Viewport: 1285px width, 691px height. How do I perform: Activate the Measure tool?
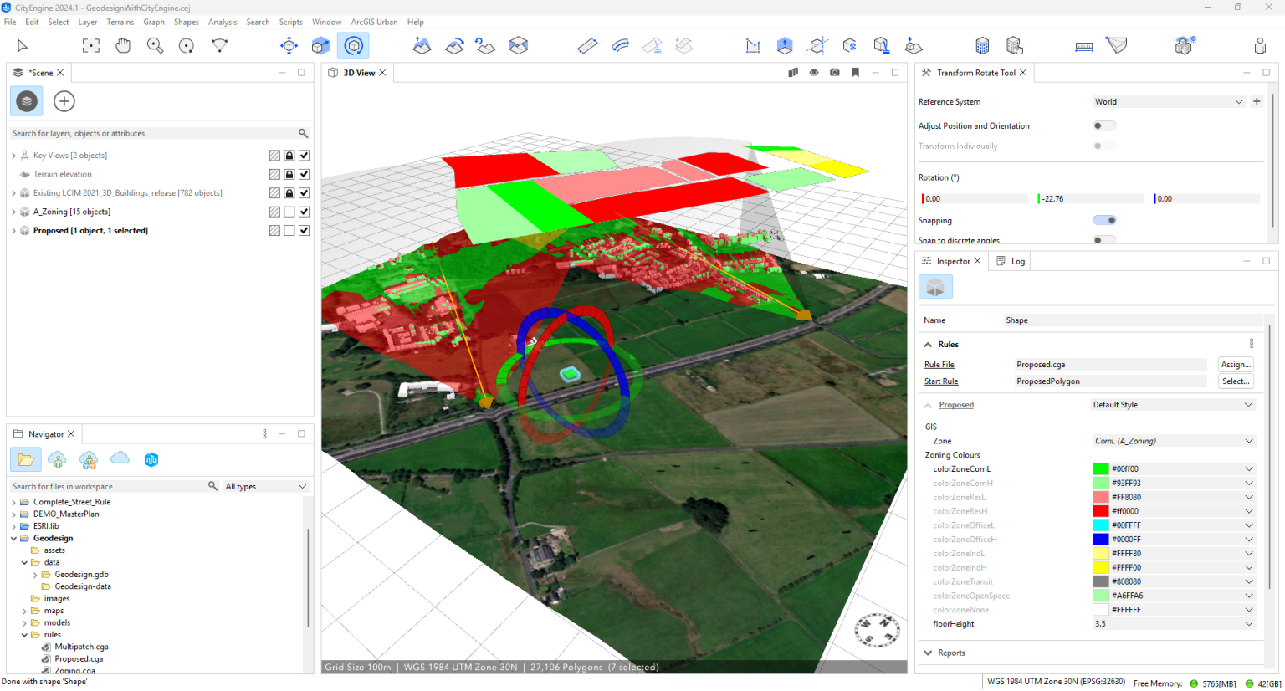pos(1083,45)
